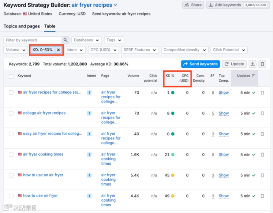Show top competitors for how to use air fryer
This screenshot has height=213, width=273.
click(x=224, y=196)
